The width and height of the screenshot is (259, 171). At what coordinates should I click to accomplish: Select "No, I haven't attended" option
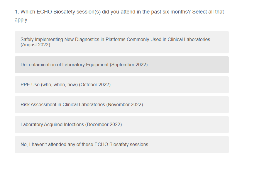121,145
